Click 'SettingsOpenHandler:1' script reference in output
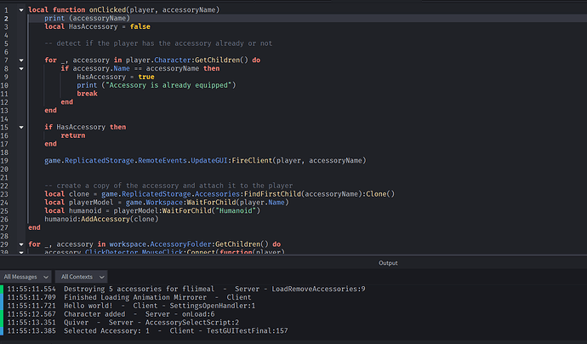The image size is (587, 344). [x=213, y=306]
